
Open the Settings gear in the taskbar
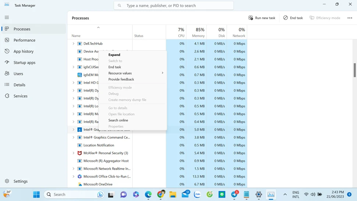(x=259, y=194)
